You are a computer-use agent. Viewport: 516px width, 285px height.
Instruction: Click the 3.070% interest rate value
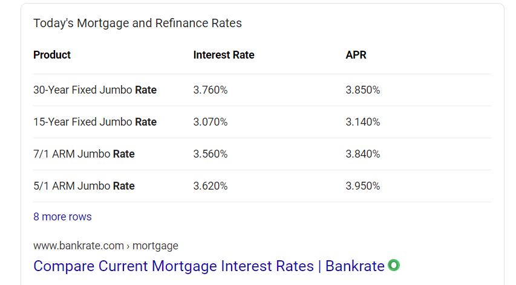pos(211,122)
